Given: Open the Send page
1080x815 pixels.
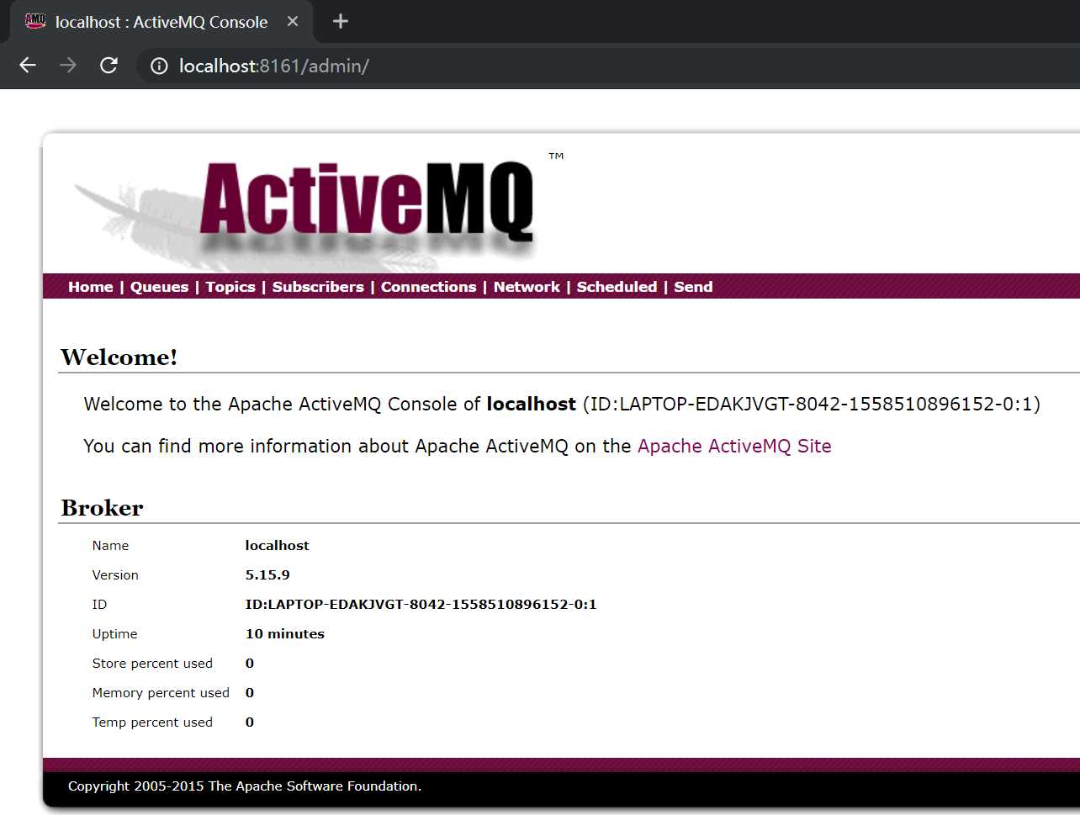Looking at the screenshot, I should [693, 287].
